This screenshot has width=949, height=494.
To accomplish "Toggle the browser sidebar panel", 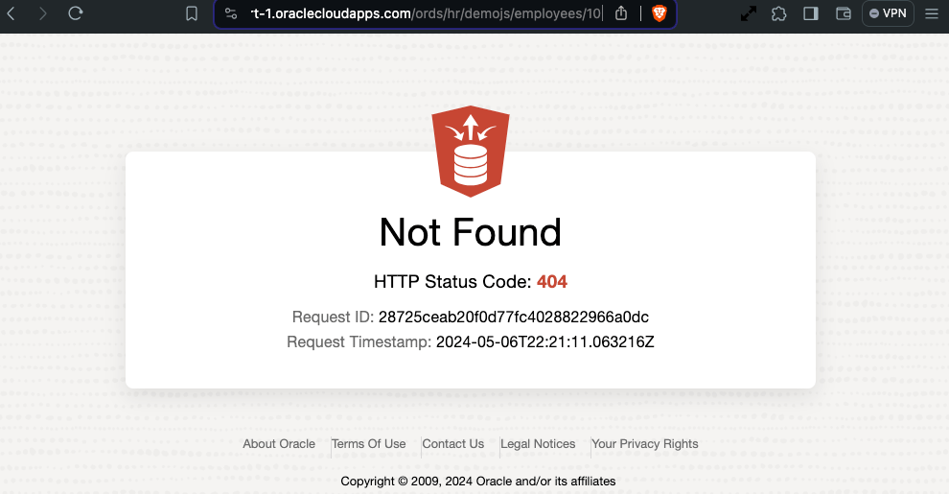I will [x=811, y=13].
